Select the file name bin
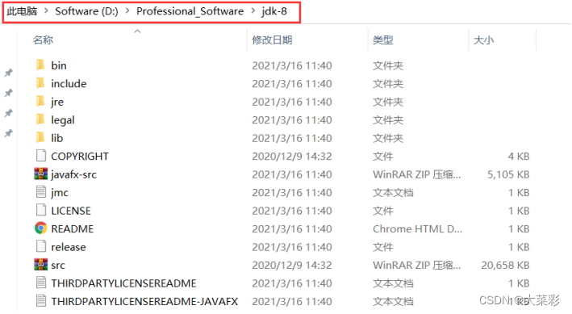 coord(59,65)
